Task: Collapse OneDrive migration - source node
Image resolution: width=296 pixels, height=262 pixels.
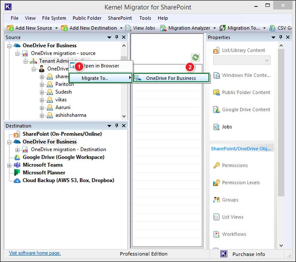Action: 17,54
